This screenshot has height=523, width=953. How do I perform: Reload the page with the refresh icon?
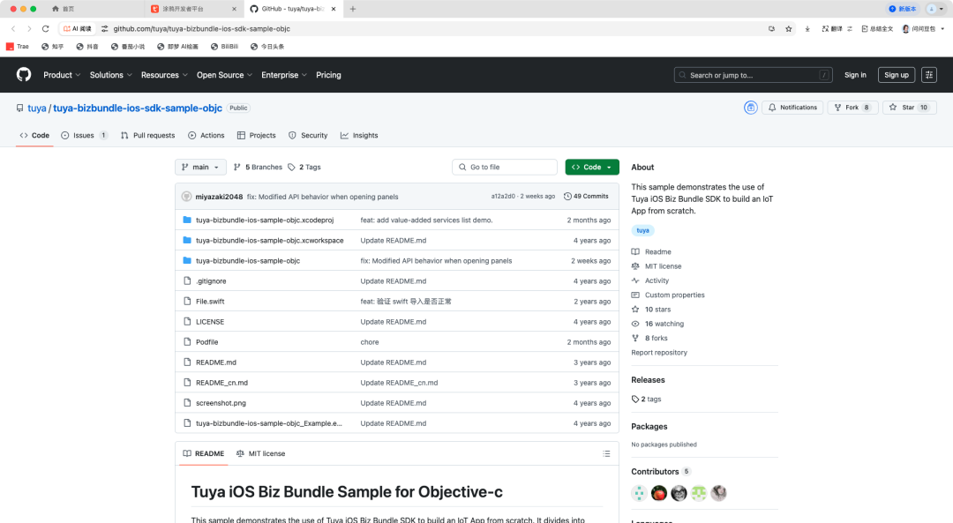pyautogui.click(x=45, y=28)
